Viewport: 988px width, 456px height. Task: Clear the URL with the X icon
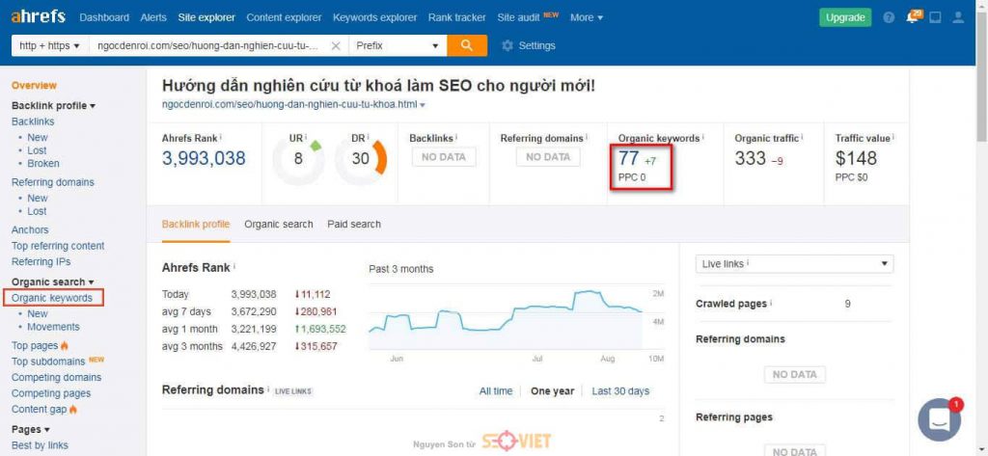336,45
